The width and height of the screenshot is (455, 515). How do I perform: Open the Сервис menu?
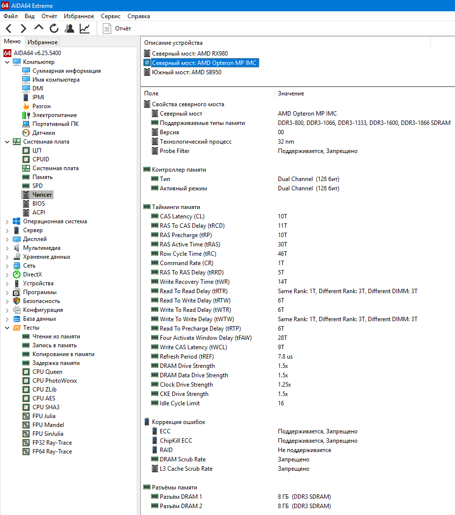click(x=110, y=16)
